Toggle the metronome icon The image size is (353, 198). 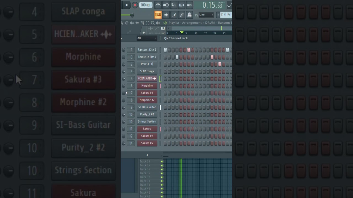pyautogui.click(x=158, y=5)
